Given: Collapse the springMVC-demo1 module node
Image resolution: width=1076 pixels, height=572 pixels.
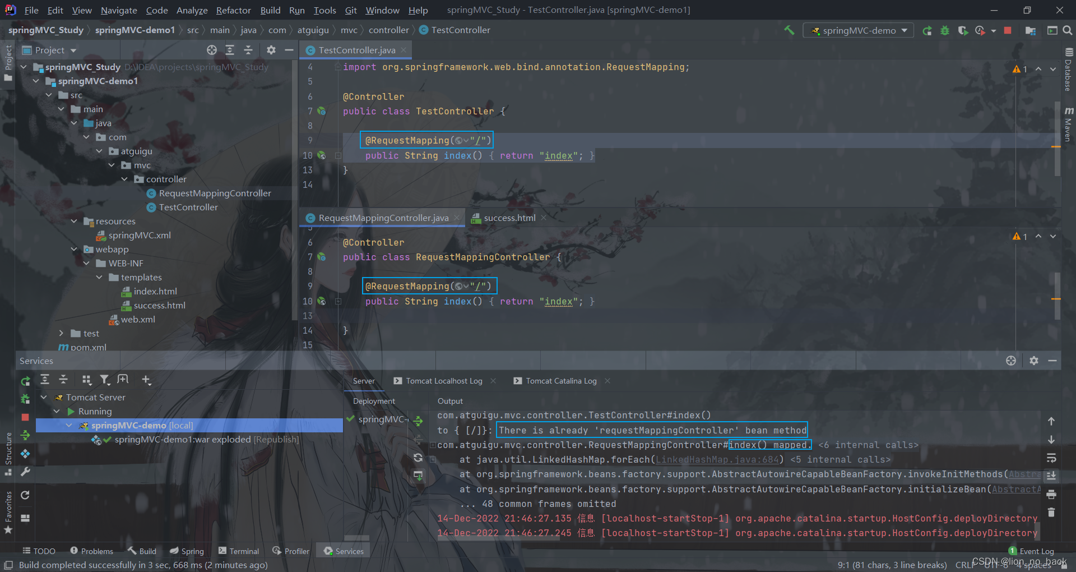Looking at the screenshot, I should point(36,81).
